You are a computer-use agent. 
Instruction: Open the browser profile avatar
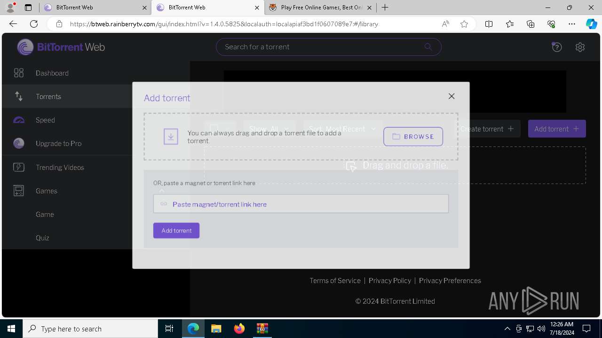tap(10, 8)
